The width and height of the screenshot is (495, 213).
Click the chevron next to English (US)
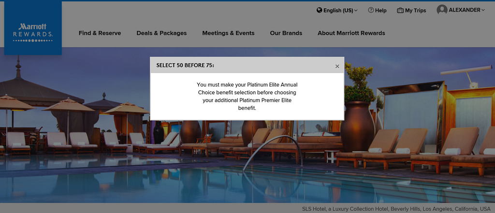356,10
